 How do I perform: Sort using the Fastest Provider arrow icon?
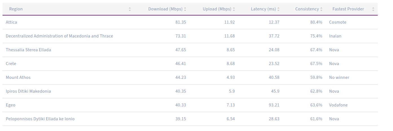pos(373,9)
